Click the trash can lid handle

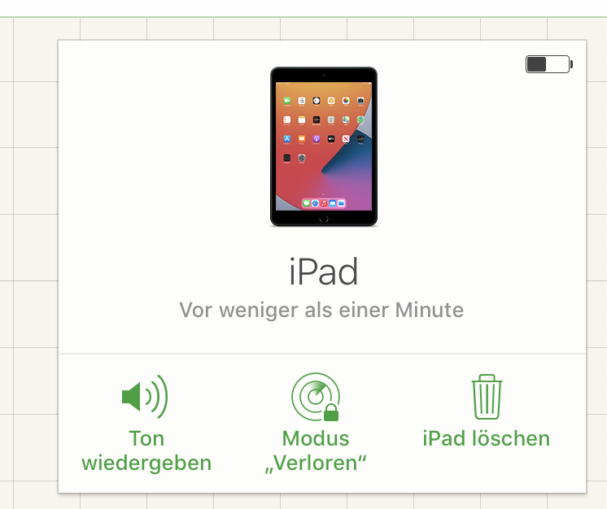tap(487, 377)
